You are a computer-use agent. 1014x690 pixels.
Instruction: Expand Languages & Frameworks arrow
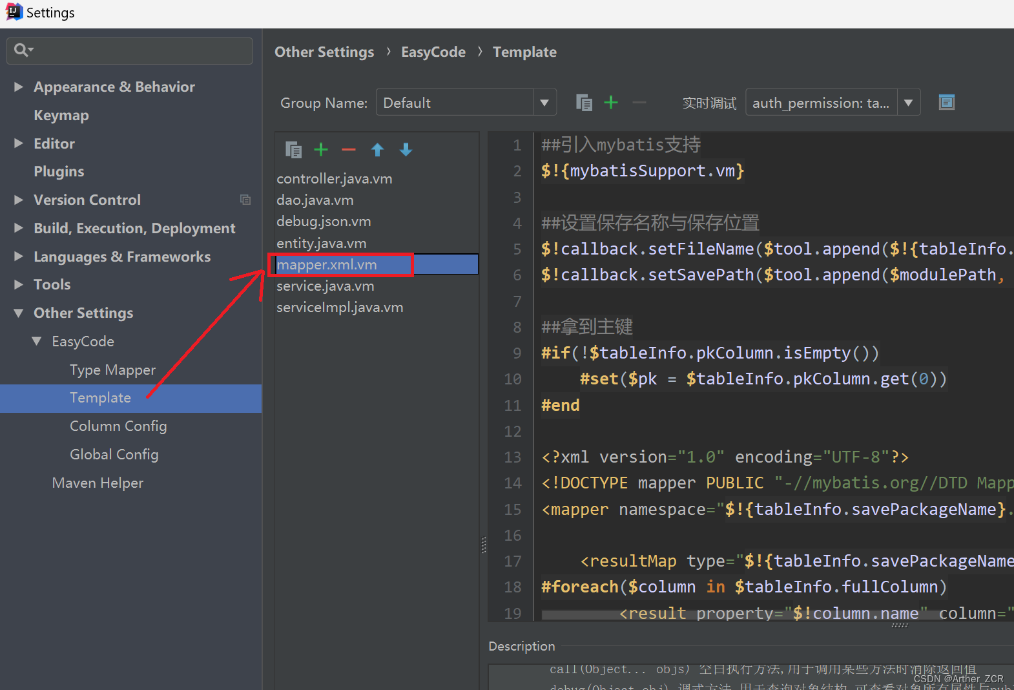point(19,256)
